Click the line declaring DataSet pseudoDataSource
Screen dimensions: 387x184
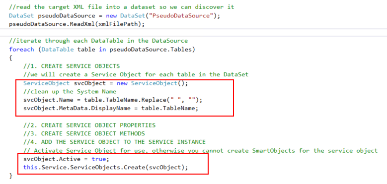[x=114, y=16]
